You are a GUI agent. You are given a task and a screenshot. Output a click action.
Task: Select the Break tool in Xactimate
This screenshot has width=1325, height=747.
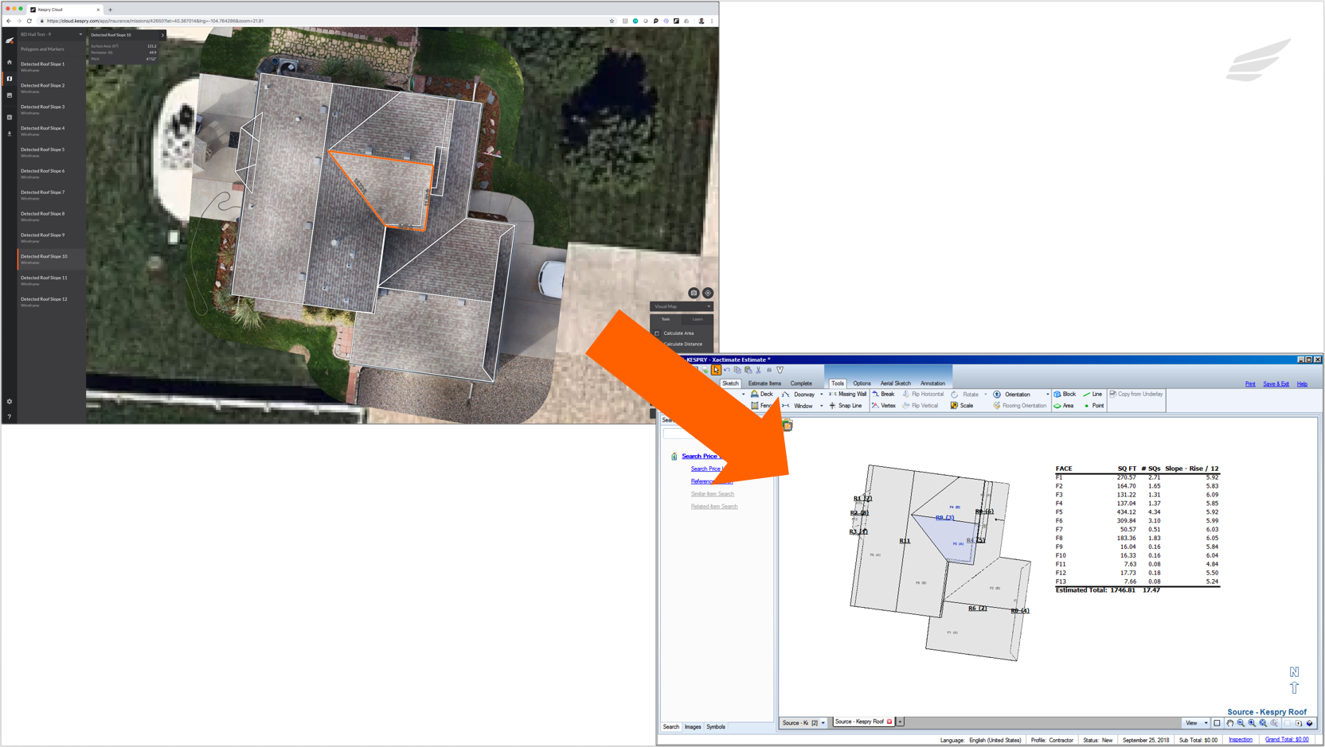884,395
